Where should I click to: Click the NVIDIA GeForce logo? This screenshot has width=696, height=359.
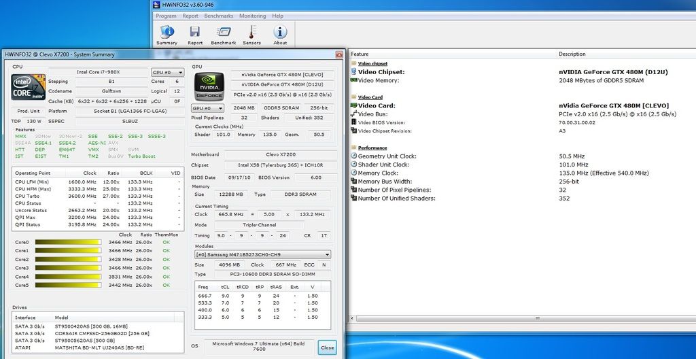click(209, 86)
